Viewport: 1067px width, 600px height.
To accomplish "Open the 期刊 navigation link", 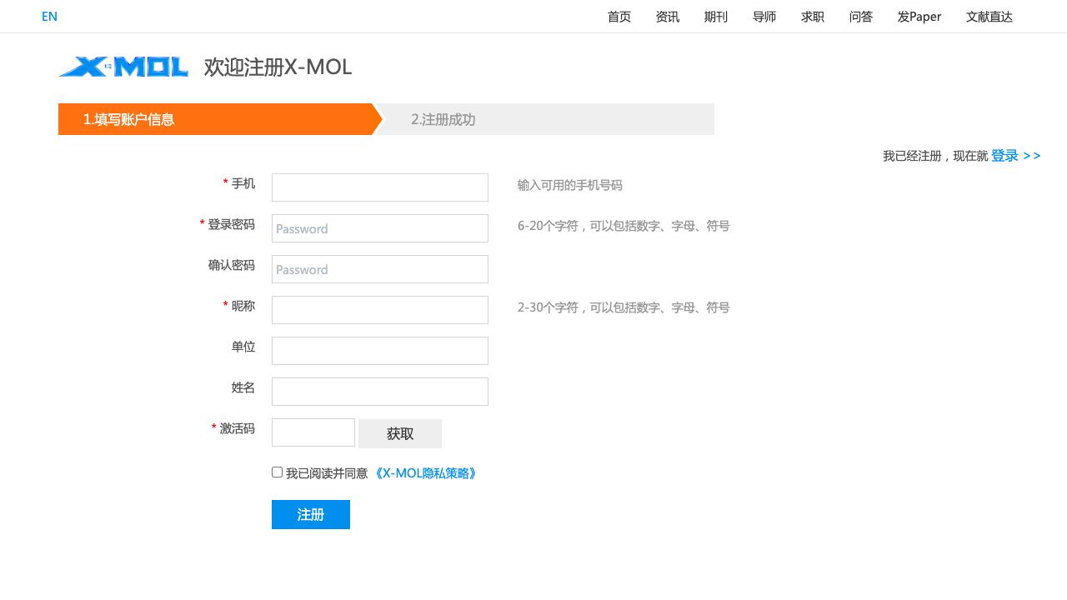I will tap(716, 17).
